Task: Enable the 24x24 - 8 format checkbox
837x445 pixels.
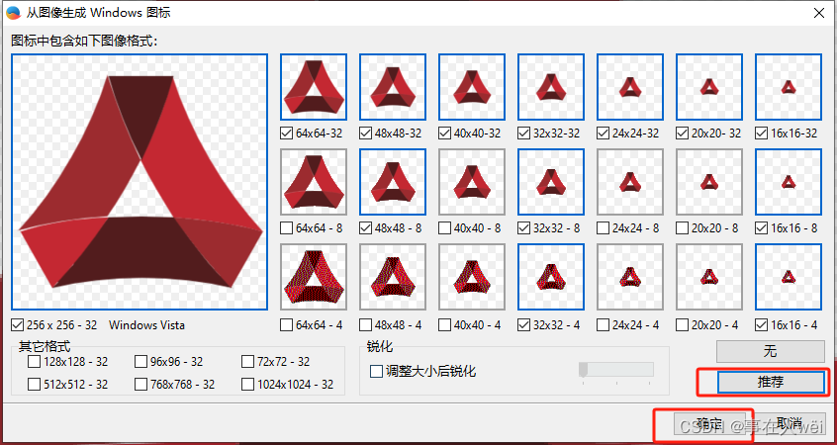Action: pos(604,228)
